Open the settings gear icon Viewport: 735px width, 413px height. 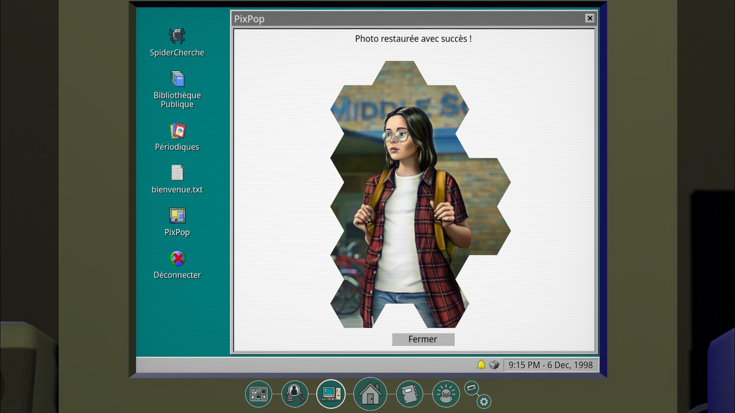(484, 402)
